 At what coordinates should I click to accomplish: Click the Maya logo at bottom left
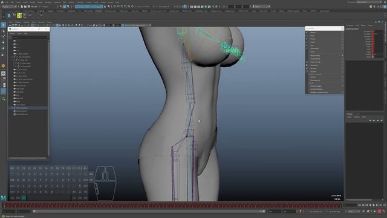(x=3, y=198)
